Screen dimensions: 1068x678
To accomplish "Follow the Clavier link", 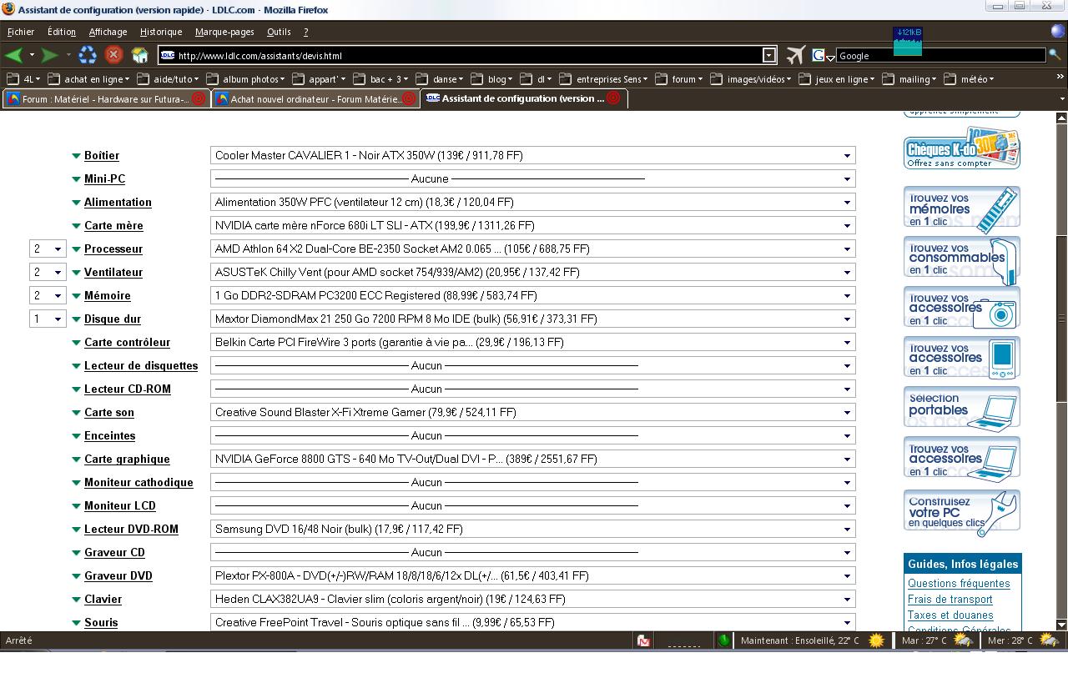I will click(x=103, y=599).
